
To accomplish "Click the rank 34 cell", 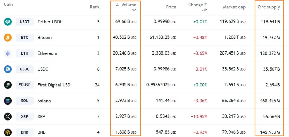I will pos(97,85).
